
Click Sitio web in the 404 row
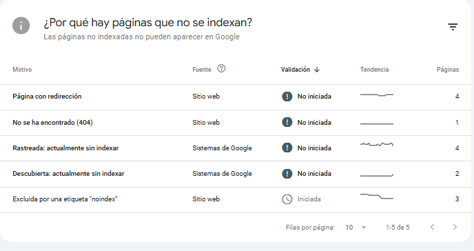[206, 123]
